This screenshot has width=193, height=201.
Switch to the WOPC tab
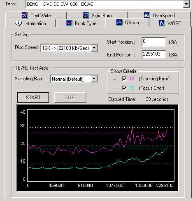[x=170, y=23]
